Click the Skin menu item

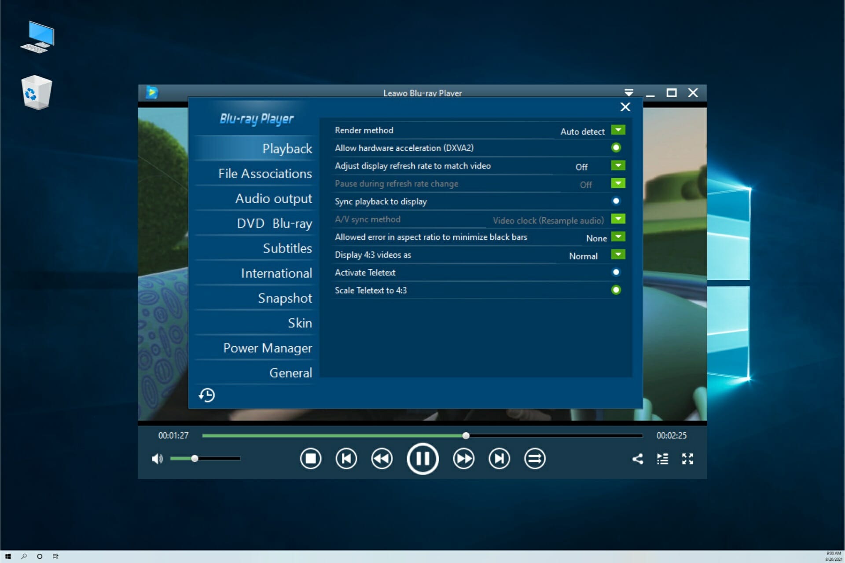(299, 323)
